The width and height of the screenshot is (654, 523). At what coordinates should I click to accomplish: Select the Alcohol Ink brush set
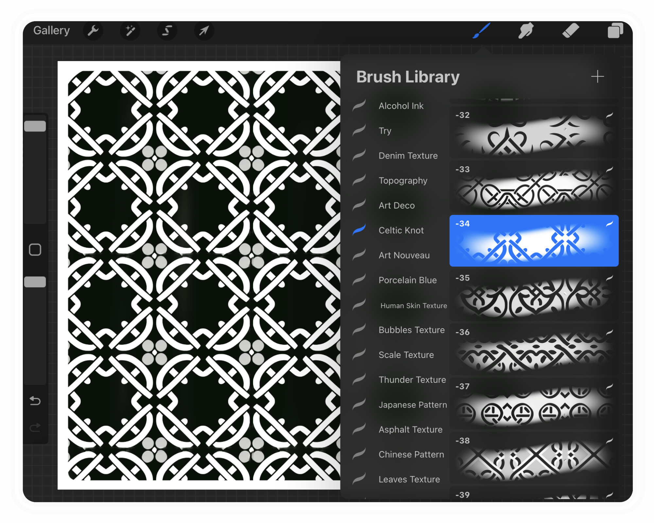(401, 106)
